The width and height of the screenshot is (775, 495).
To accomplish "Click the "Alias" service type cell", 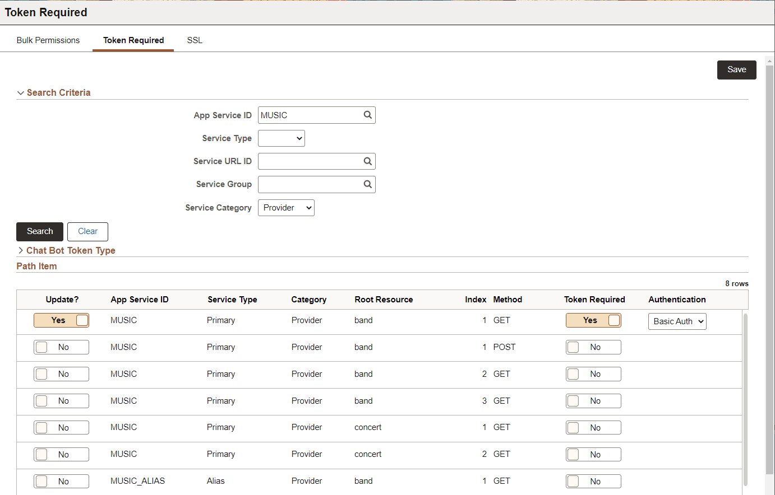I will [215, 481].
